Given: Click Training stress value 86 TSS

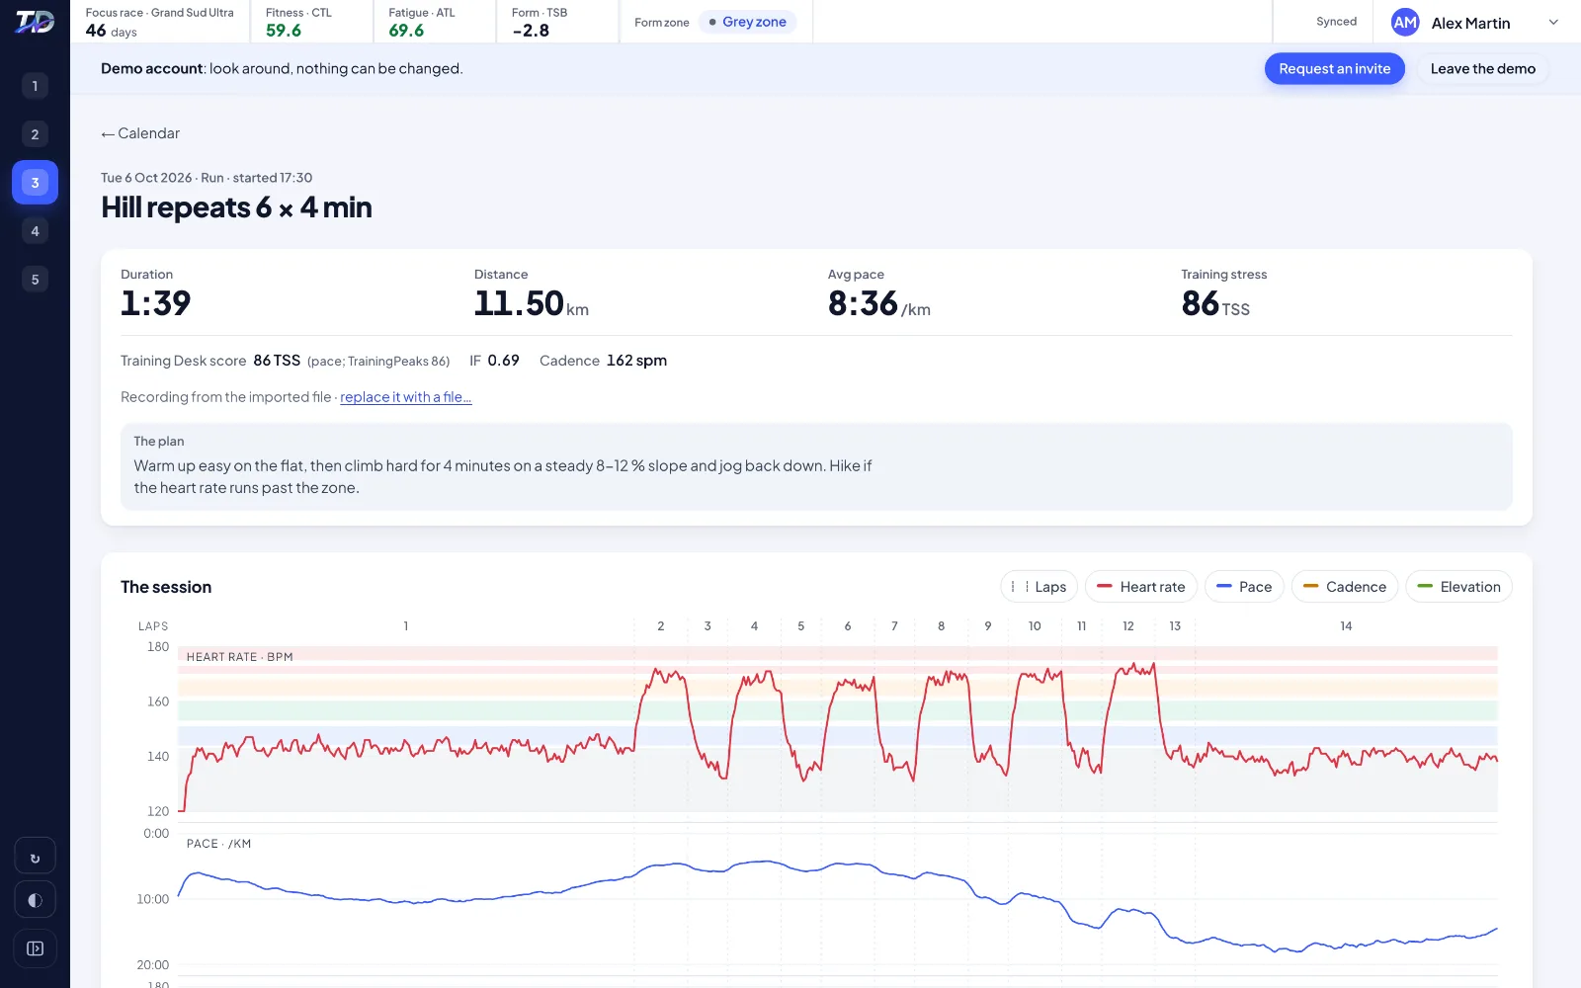Looking at the screenshot, I should pyautogui.click(x=1215, y=303).
